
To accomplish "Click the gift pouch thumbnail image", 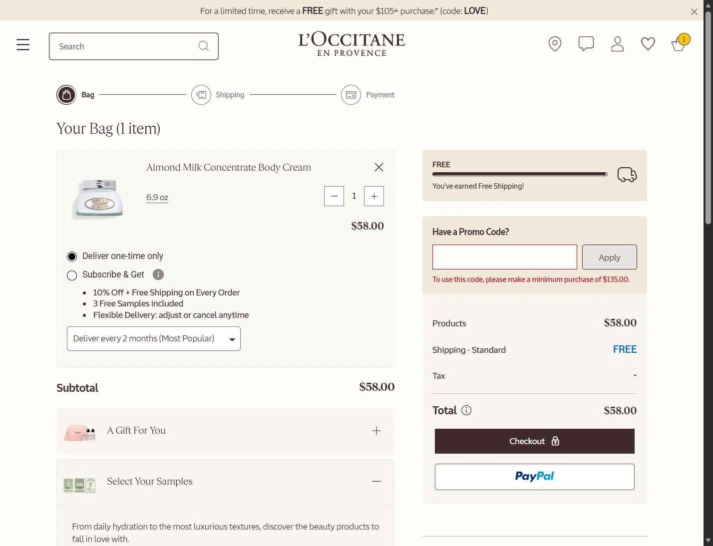I will click(79, 433).
